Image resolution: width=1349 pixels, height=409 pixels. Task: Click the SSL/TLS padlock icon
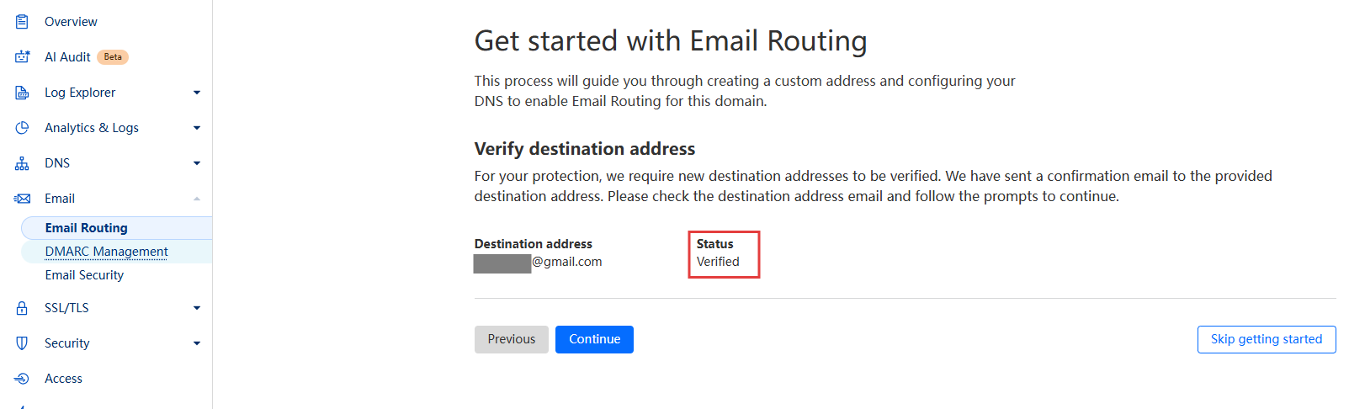point(22,308)
